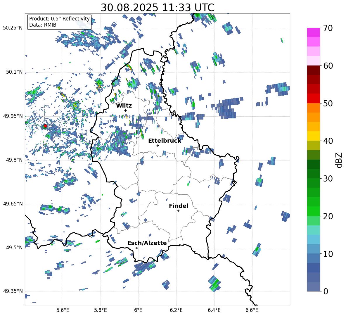This screenshot has height=316, width=346.
Task: Click the Wiltz city label
Action: (x=124, y=106)
